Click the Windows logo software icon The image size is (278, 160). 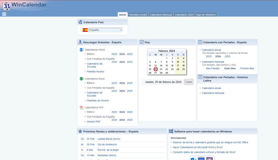(x=171, y=131)
